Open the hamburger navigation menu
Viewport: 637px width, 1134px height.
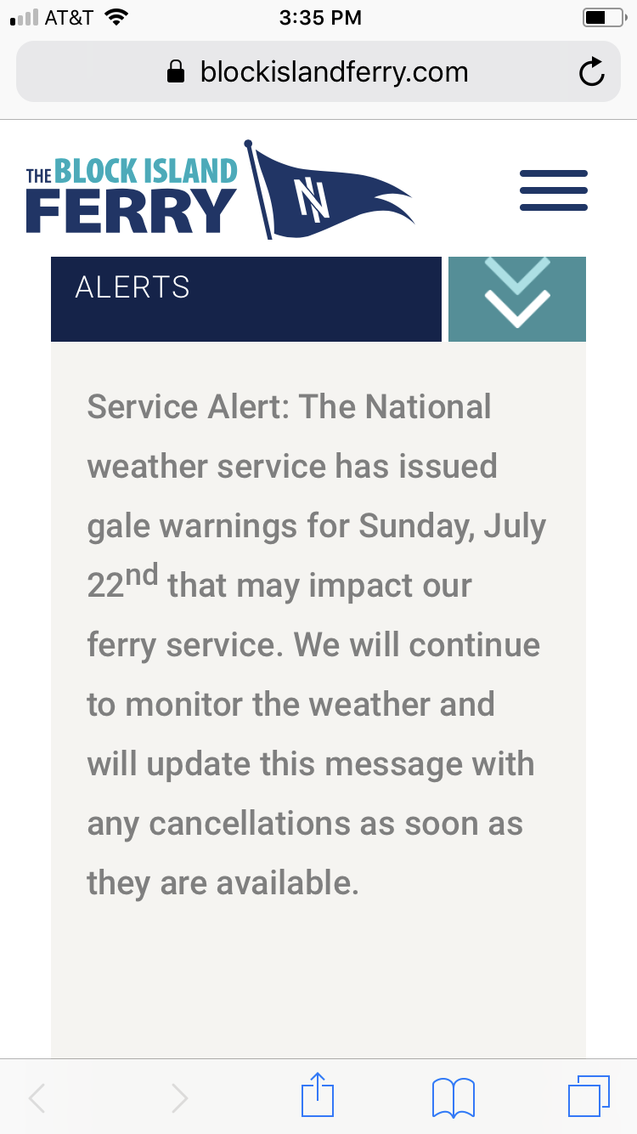point(553,190)
